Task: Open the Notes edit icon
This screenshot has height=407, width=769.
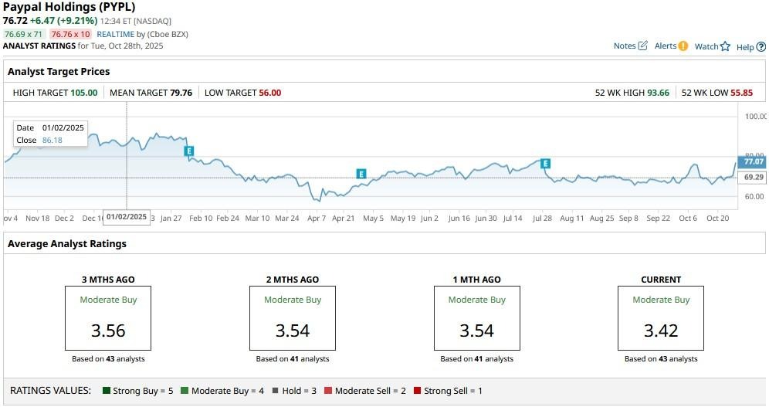Action: tap(643, 46)
